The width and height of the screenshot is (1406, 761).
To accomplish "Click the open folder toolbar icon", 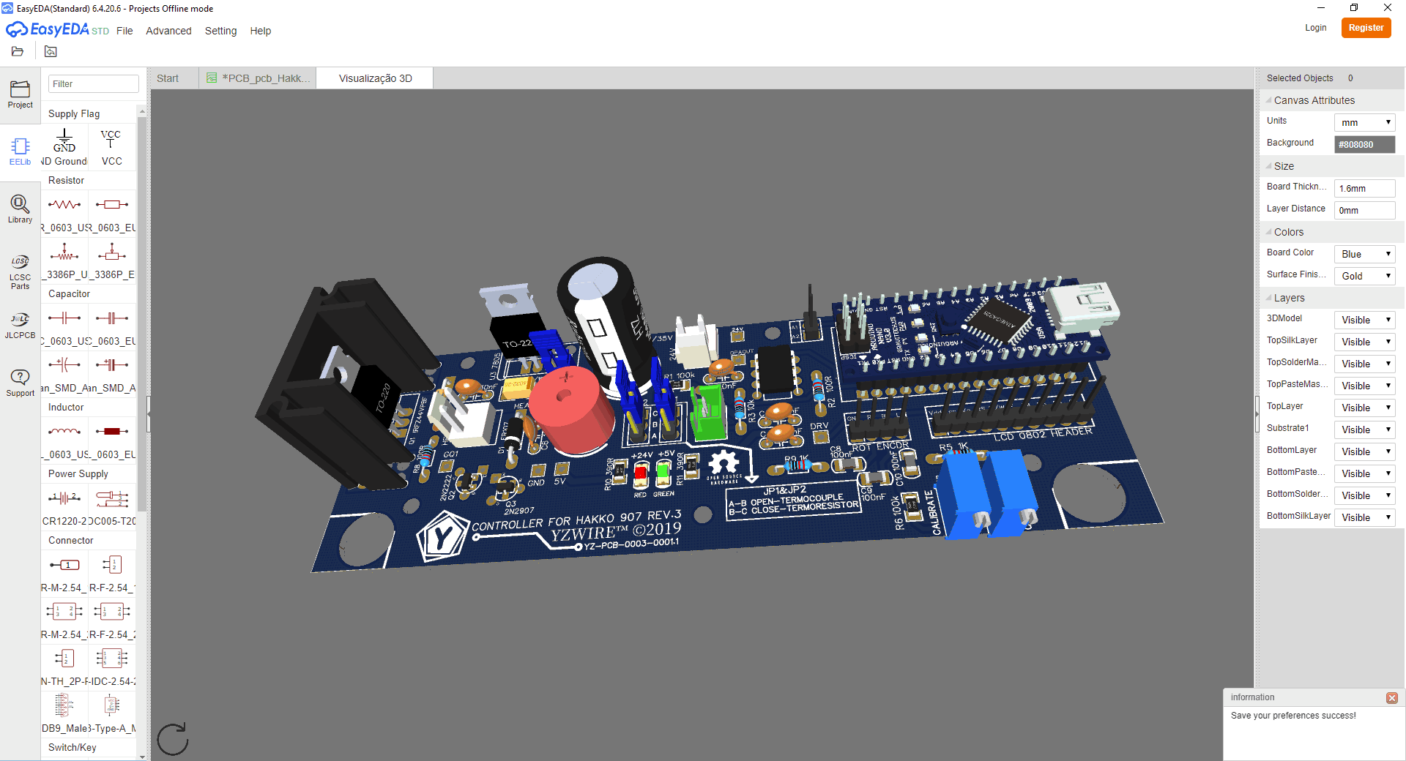I will [x=18, y=51].
